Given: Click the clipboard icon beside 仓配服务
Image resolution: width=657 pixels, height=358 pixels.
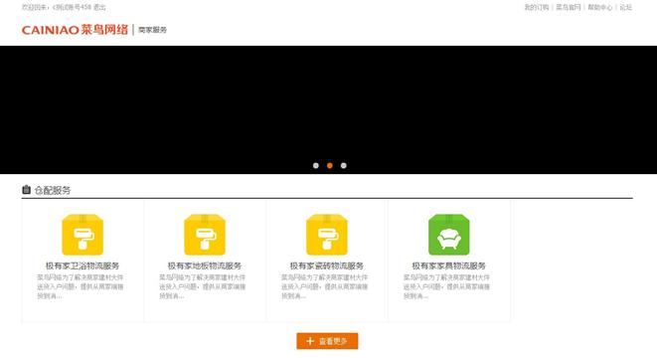Looking at the screenshot, I should (26, 190).
